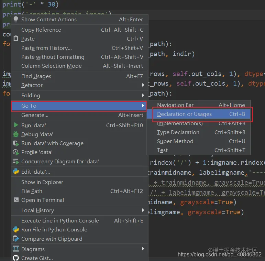Open the Diagrams entry

80,249
